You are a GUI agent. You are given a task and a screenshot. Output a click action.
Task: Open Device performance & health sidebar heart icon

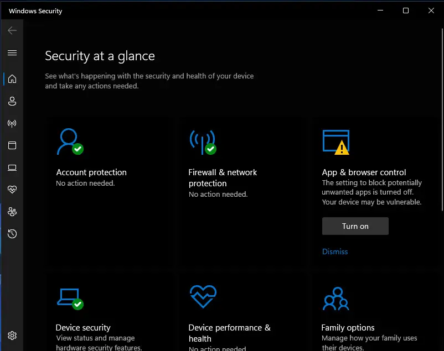click(x=12, y=190)
